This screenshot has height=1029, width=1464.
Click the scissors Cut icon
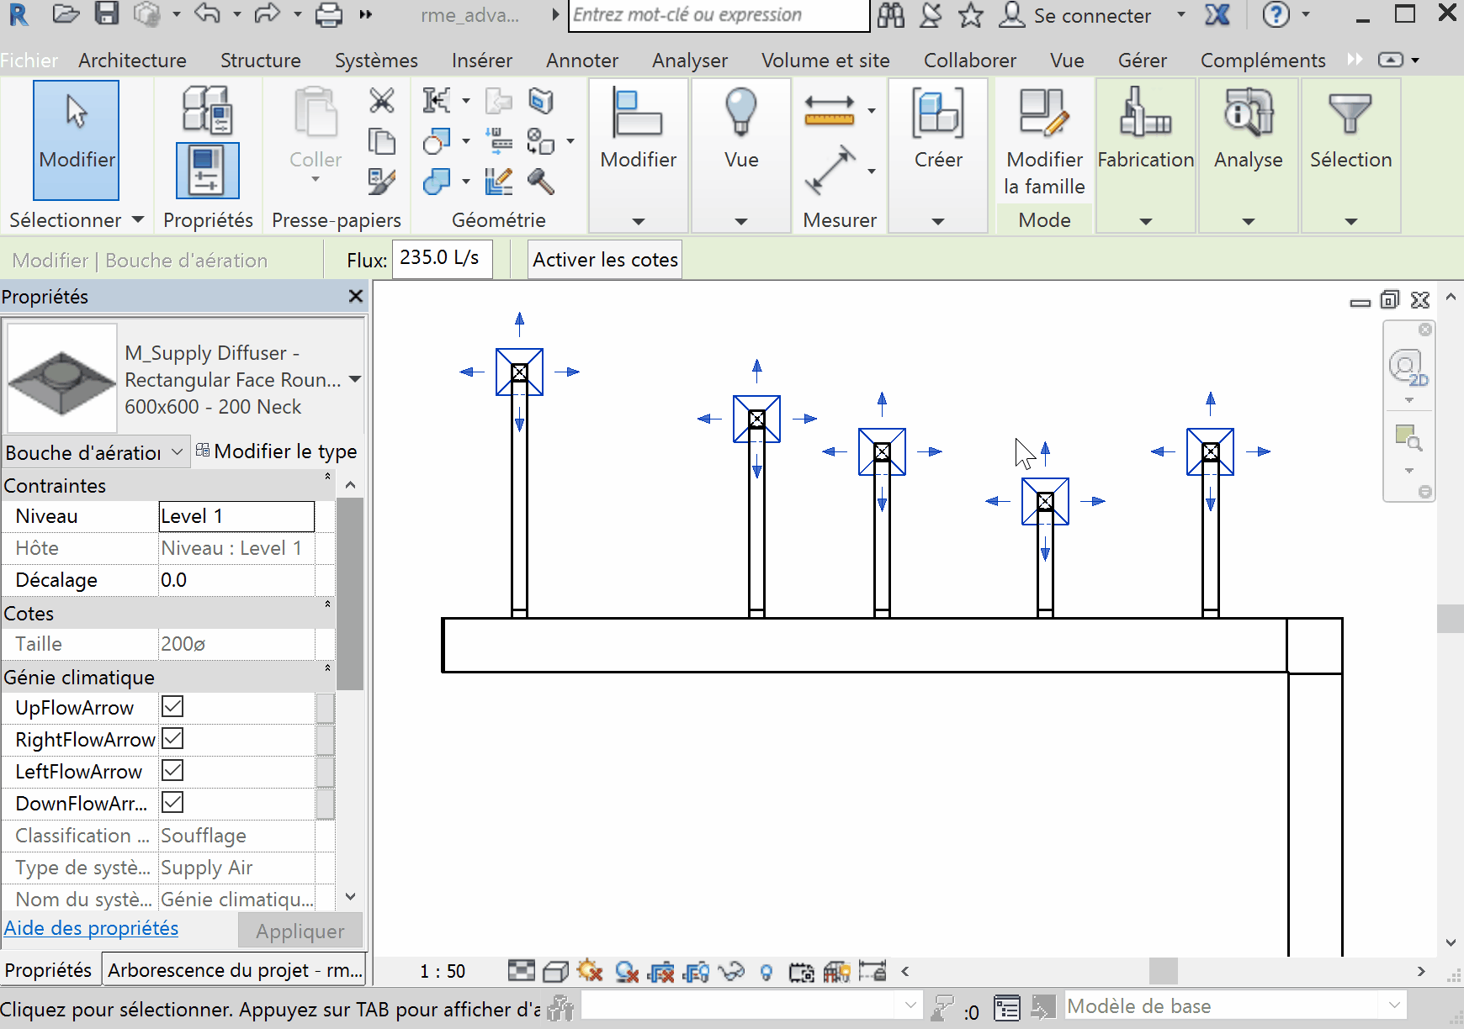point(382,101)
